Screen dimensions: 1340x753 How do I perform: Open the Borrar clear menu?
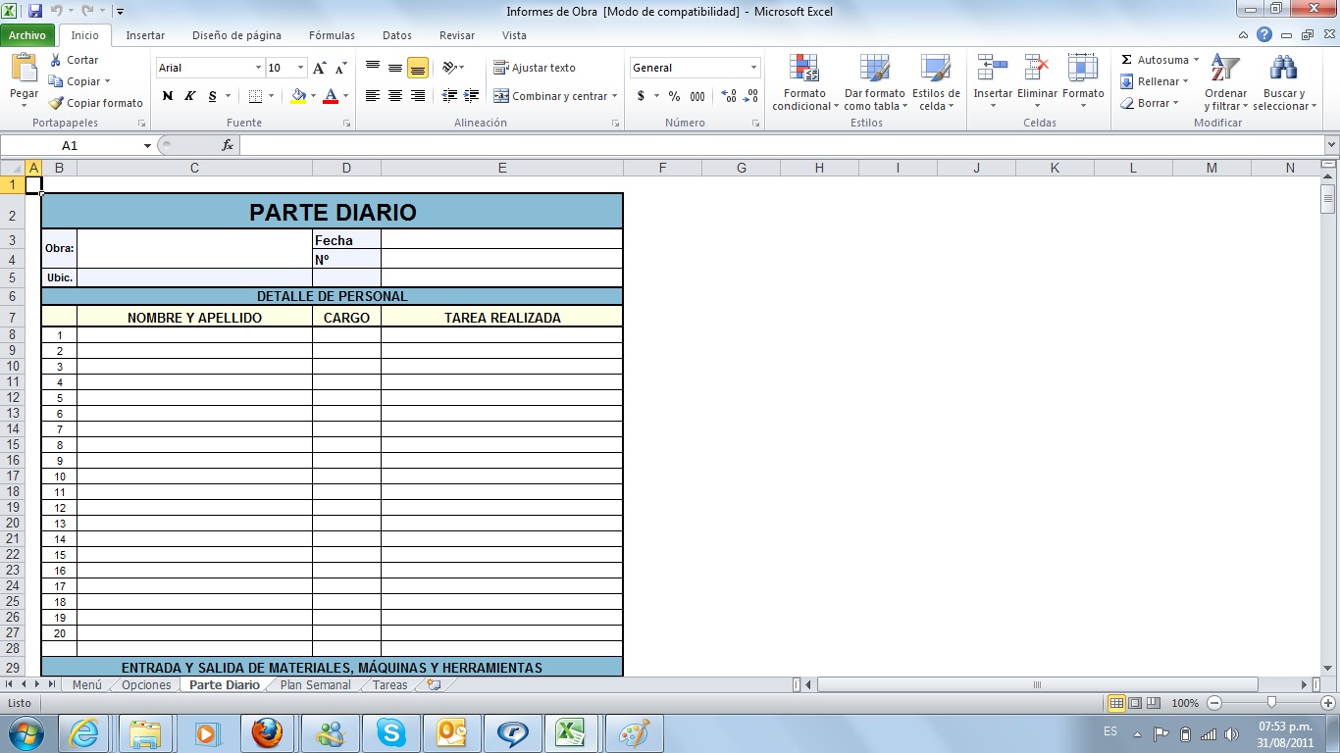click(x=1149, y=103)
